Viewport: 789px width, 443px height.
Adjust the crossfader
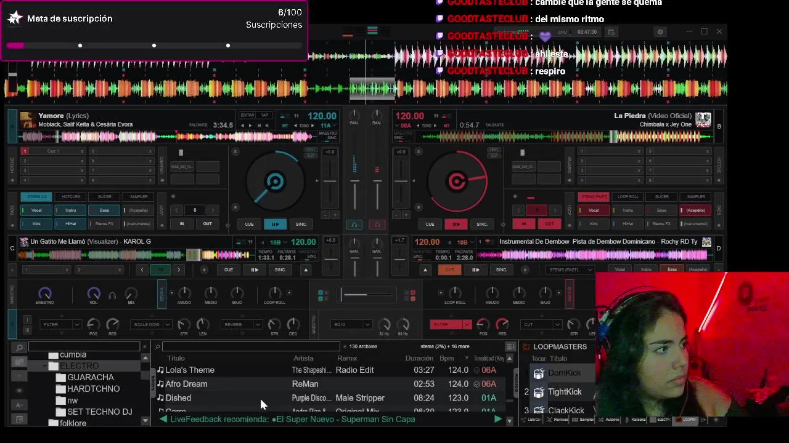click(x=367, y=295)
